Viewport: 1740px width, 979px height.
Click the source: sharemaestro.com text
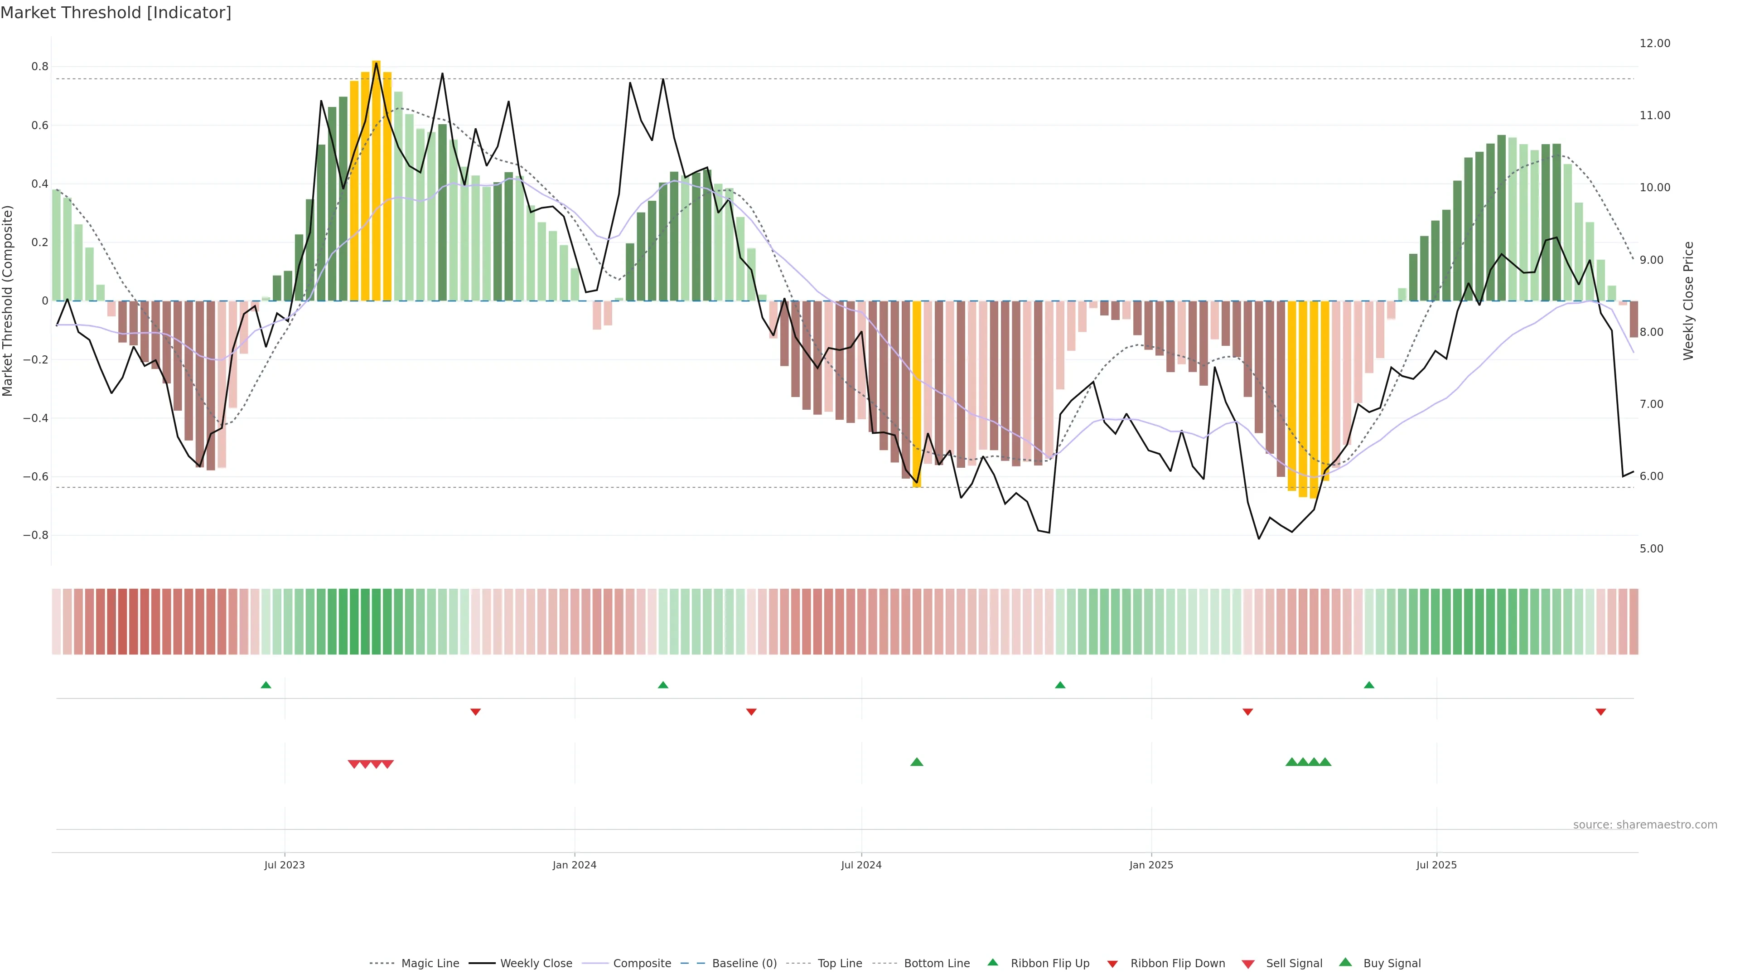pos(1645,825)
